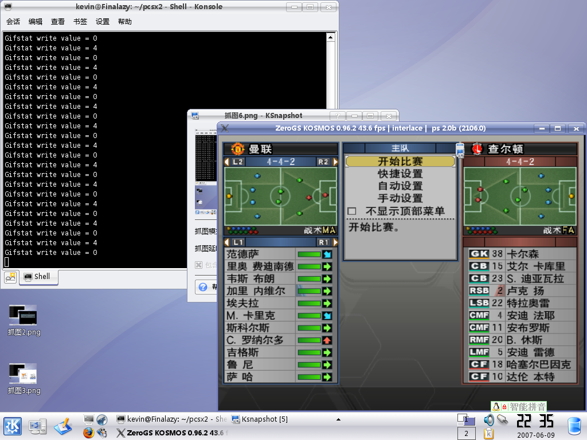Select 快捷设置 in the game menu
Image resolution: width=587 pixels, height=440 pixels.
point(400,174)
